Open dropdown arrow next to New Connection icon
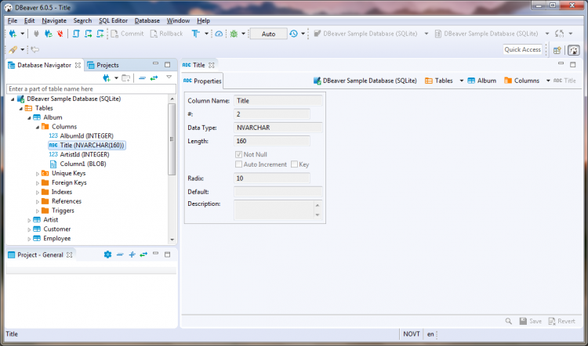This screenshot has height=346, width=588. click(23, 34)
